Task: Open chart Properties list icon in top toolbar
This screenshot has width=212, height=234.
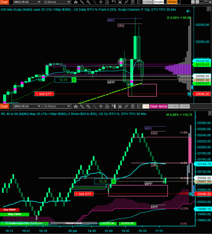Action: point(139,2)
